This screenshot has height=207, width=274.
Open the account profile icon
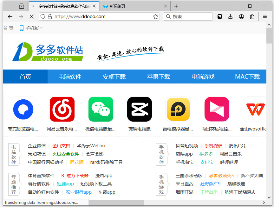[x=241, y=17]
